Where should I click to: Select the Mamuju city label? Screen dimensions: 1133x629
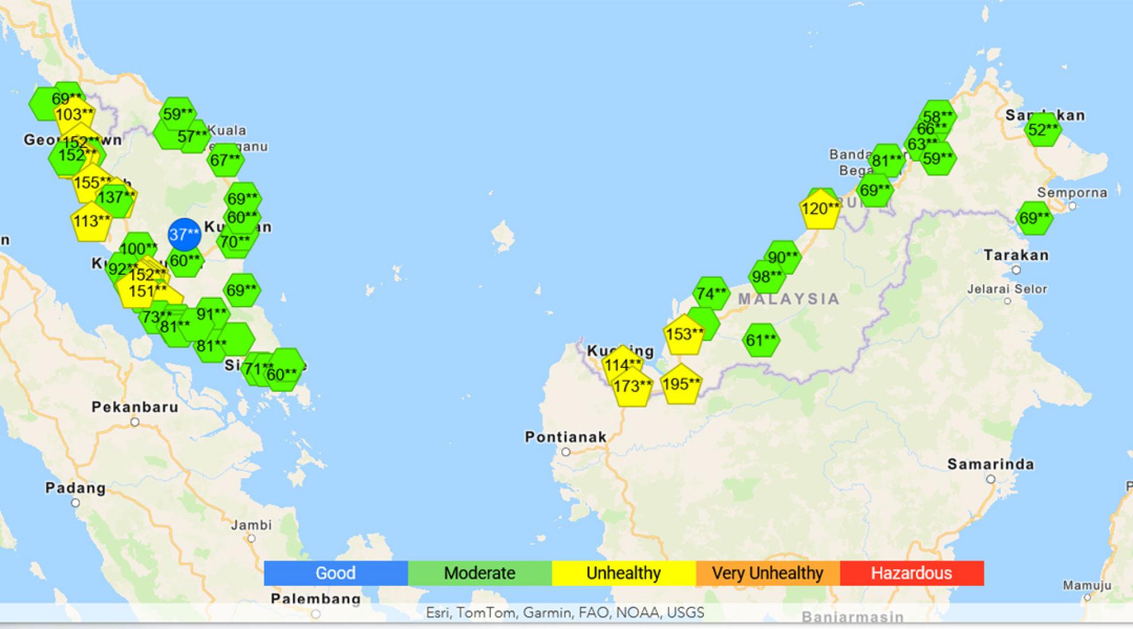1087,585
